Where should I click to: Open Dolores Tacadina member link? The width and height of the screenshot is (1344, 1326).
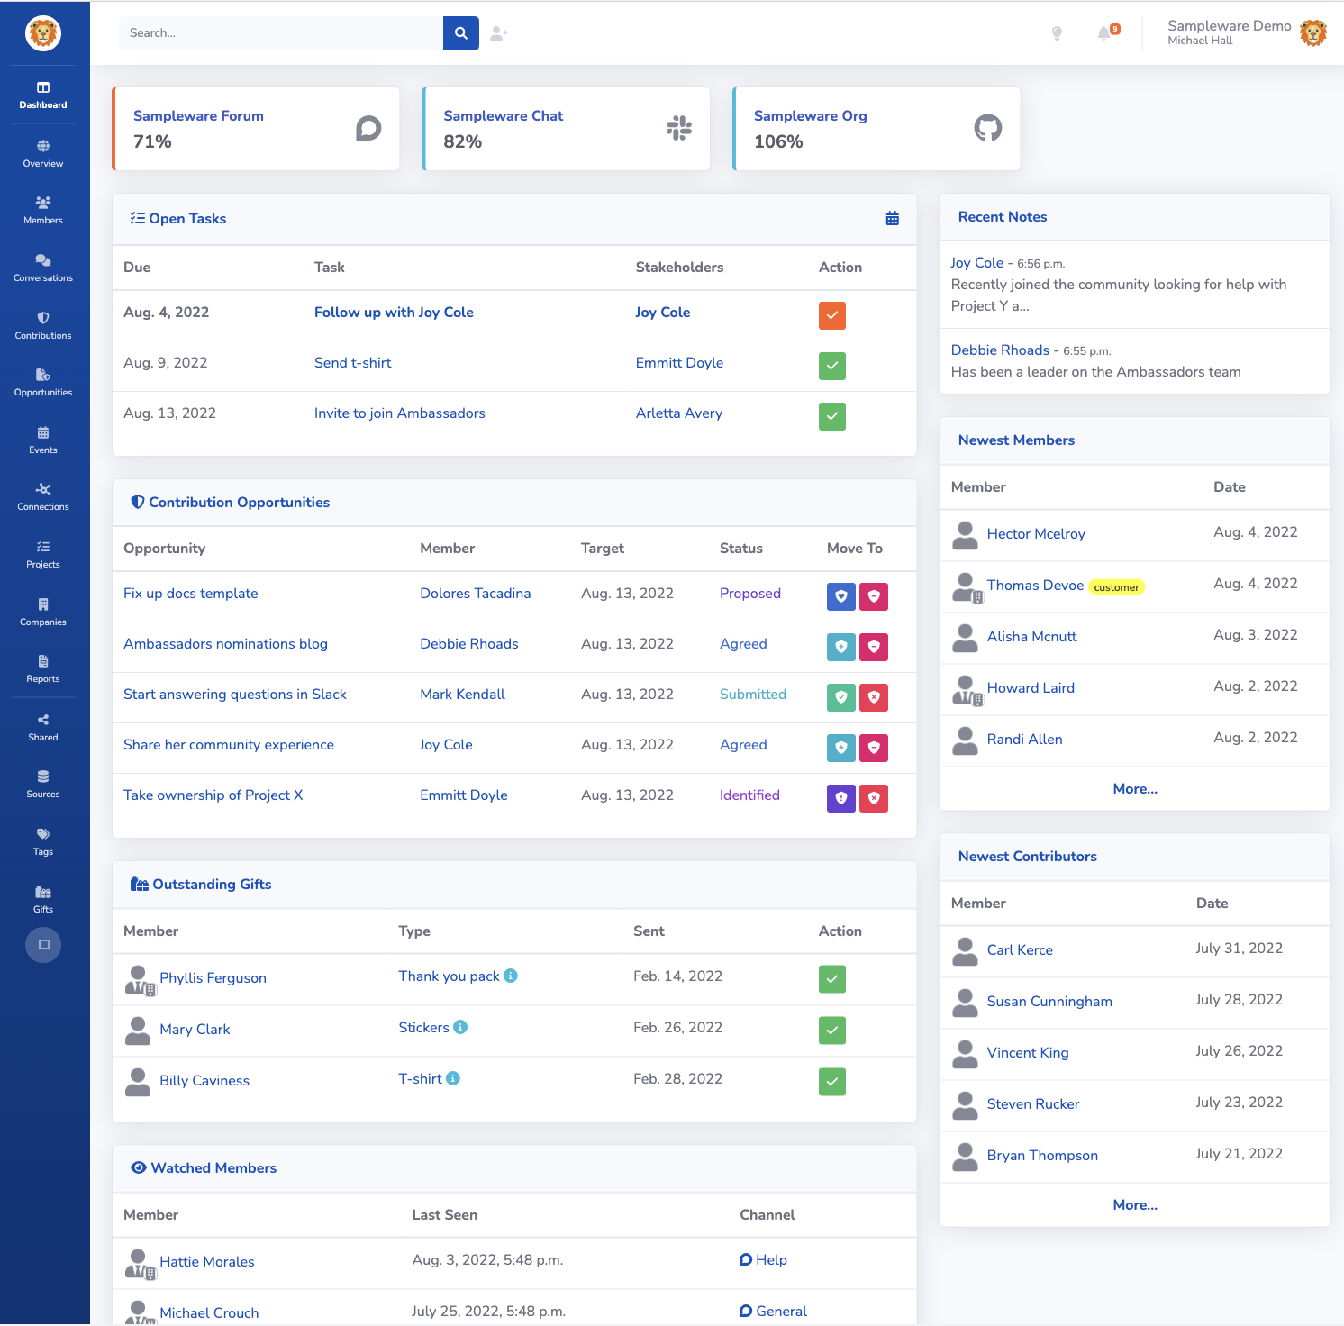click(x=476, y=593)
